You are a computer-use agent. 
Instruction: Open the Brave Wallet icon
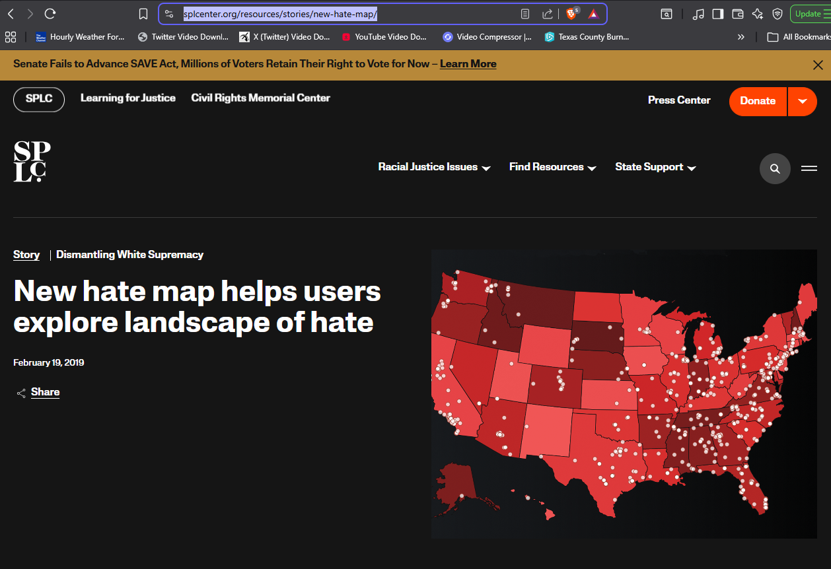click(738, 14)
